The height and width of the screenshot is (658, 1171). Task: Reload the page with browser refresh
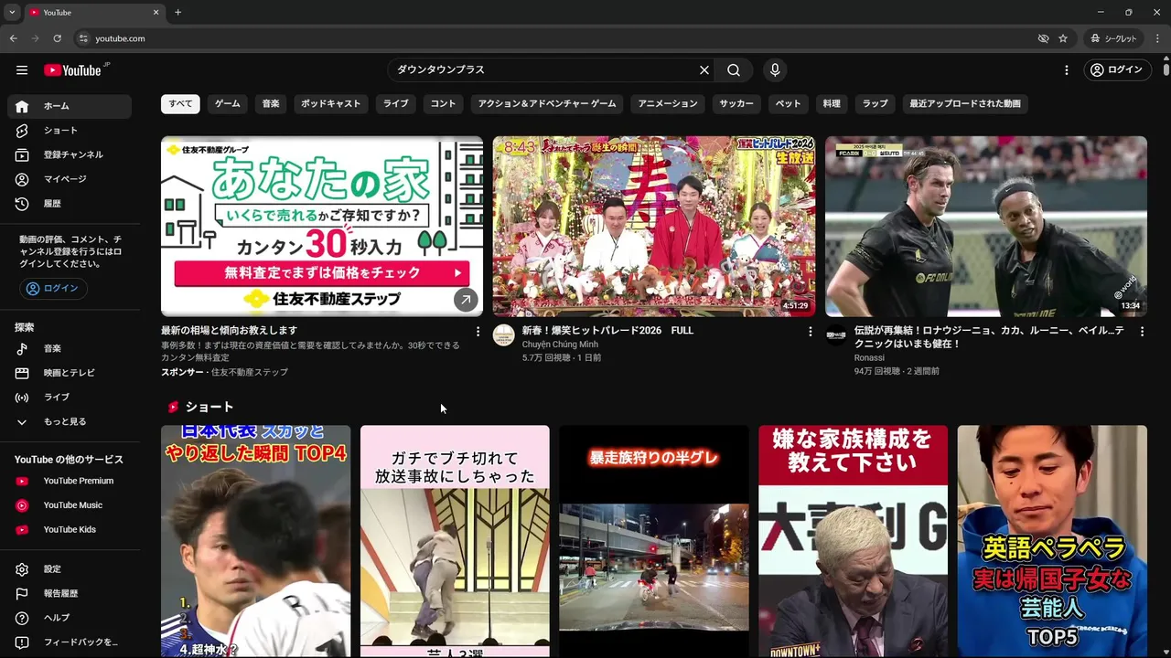58,38
